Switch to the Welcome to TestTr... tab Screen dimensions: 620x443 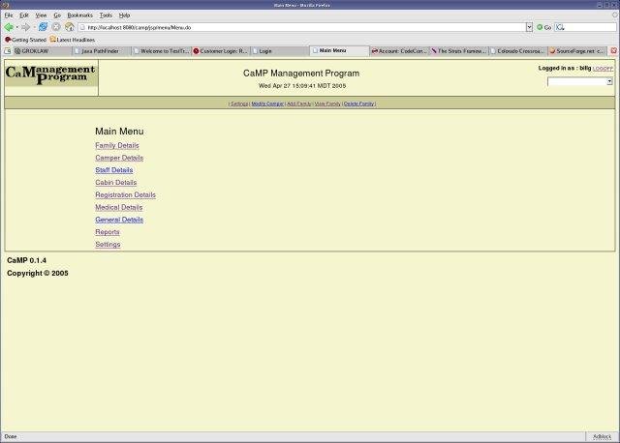162,51
